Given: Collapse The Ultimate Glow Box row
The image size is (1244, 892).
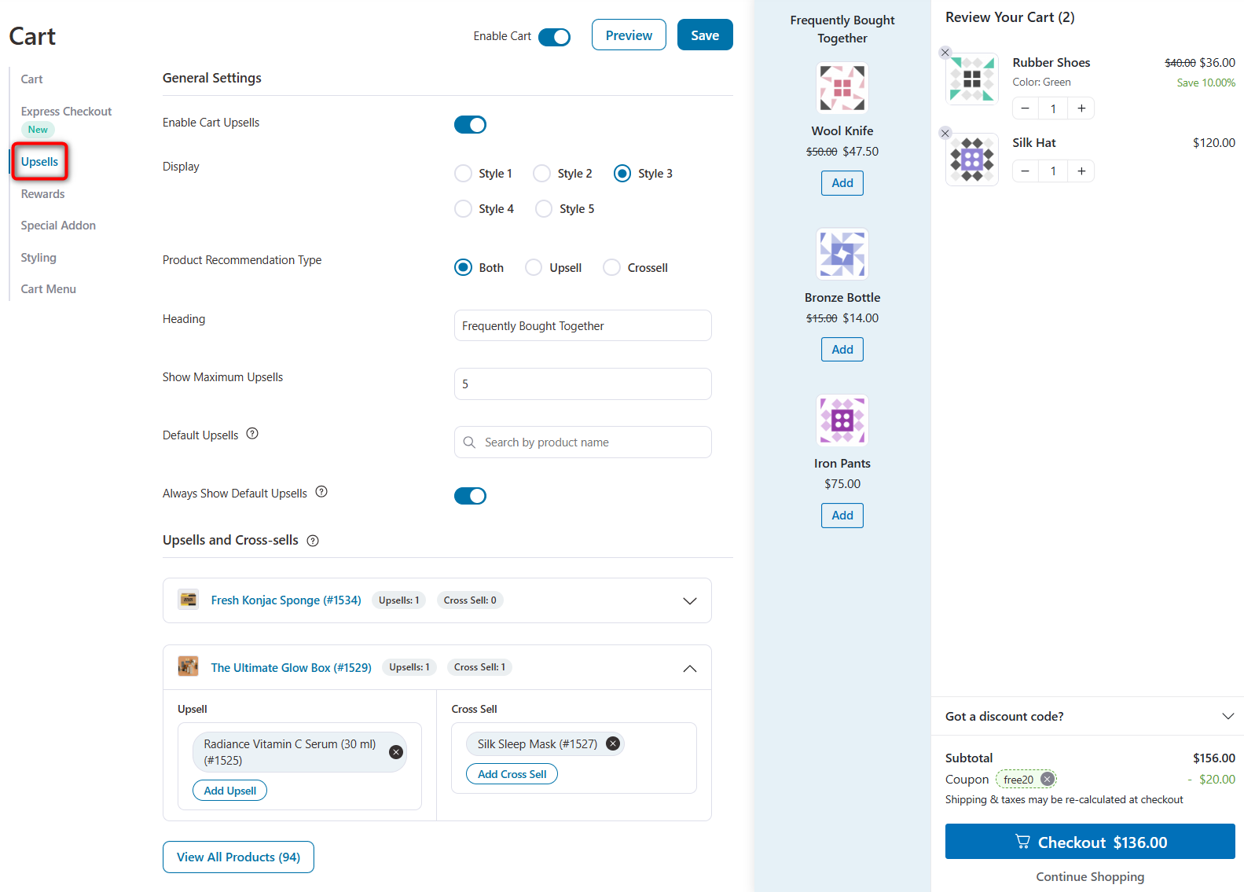Looking at the screenshot, I should [690, 668].
